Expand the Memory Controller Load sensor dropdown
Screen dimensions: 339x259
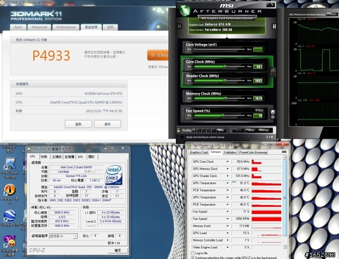227,240
